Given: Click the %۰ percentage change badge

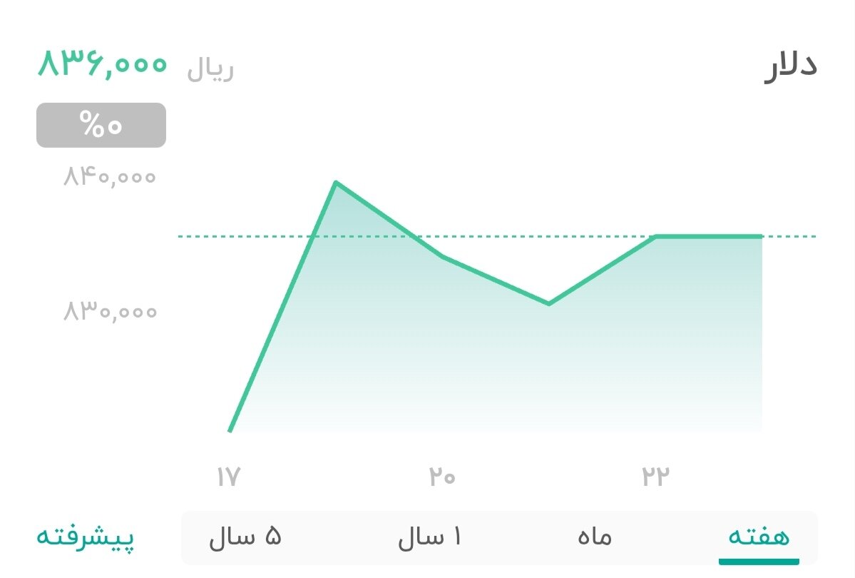Looking at the screenshot, I should (101, 124).
